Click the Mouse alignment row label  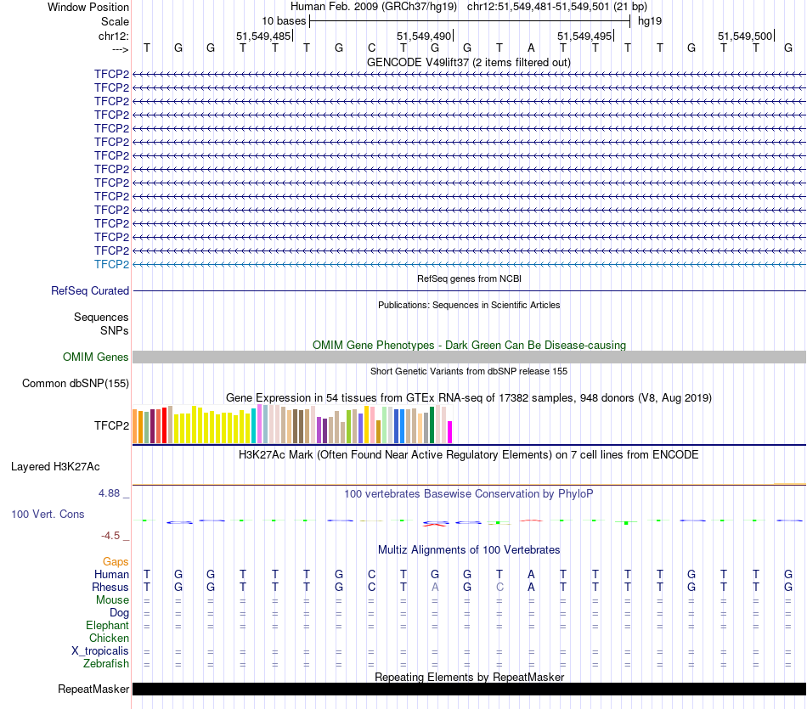(x=112, y=600)
